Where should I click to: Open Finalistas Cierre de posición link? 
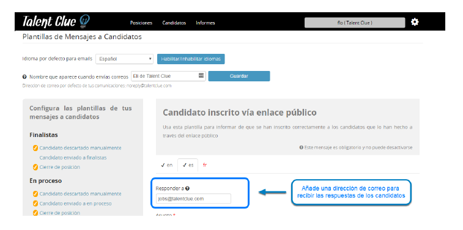pos(60,167)
